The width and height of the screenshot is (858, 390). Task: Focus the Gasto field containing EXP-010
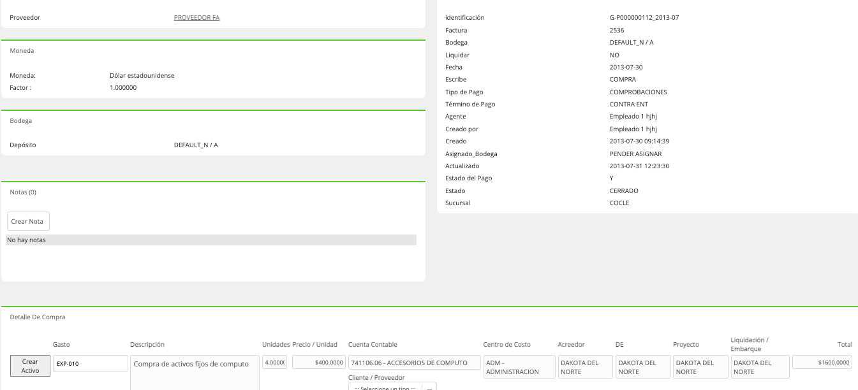pyautogui.click(x=91, y=363)
